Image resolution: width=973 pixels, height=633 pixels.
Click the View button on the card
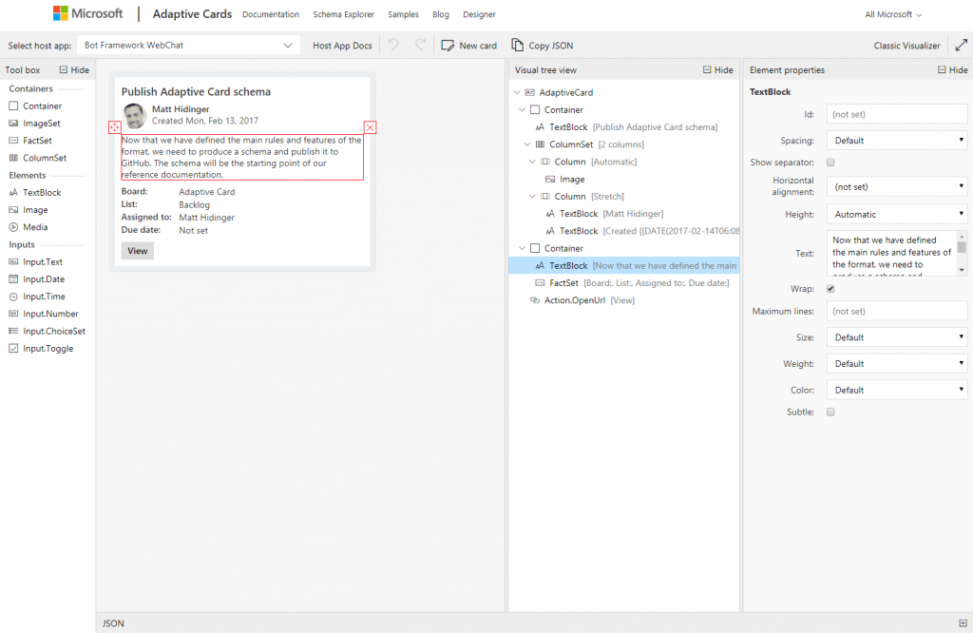coord(137,250)
